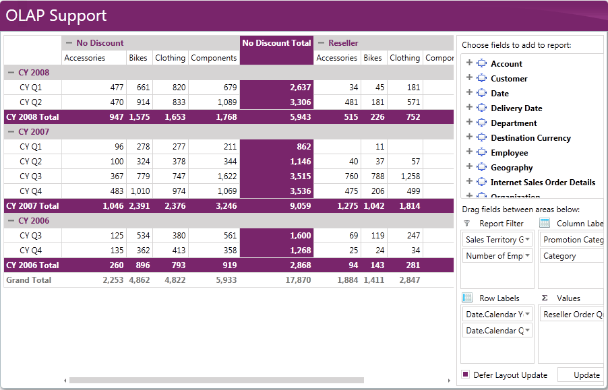
Task: Expand the Date field tree node
Action: (469, 92)
